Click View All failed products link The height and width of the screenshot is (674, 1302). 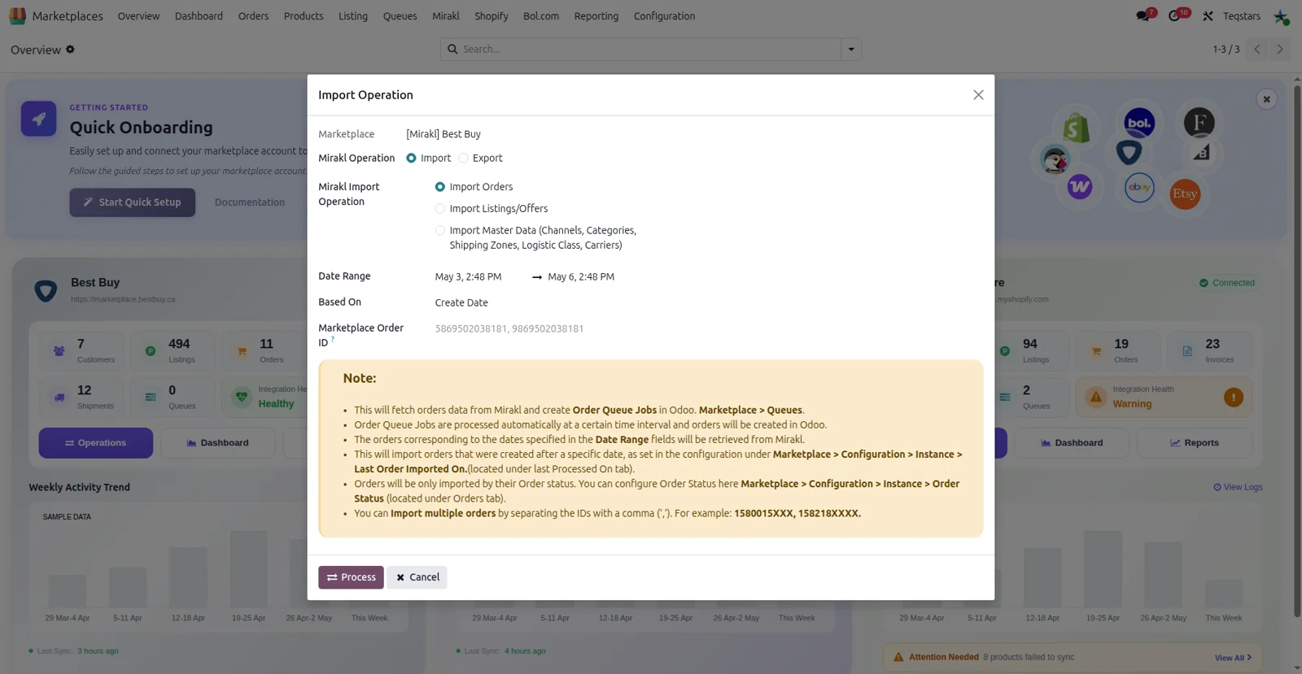click(1233, 658)
